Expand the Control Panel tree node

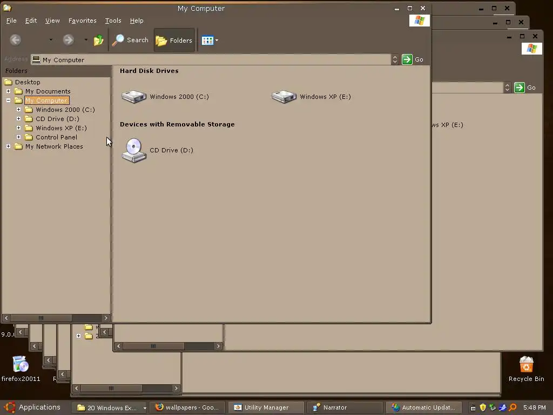[x=19, y=137]
